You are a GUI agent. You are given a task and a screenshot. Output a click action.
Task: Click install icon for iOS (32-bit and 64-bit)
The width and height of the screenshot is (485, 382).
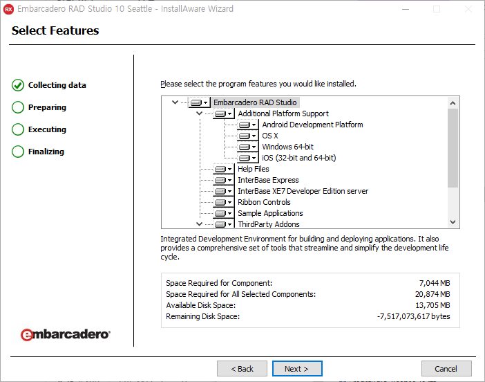click(x=247, y=158)
